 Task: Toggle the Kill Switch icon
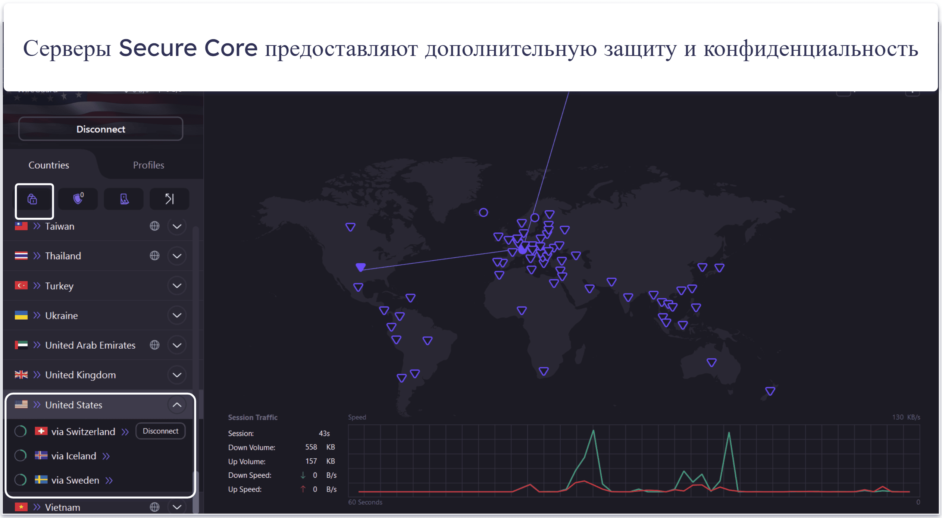(x=124, y=199)
